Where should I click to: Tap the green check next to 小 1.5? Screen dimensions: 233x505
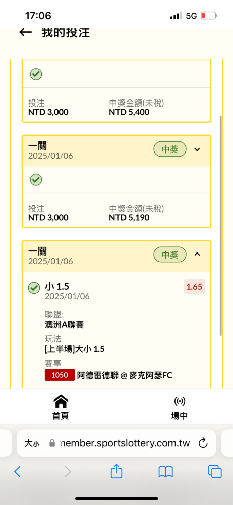pyautogui.click(x=34, y=288)
